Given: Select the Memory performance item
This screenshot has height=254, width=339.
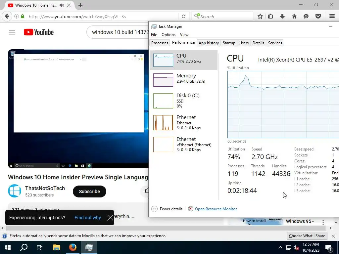Looking at the screenshot, I should pyautogui.click(x=183, y=80).
